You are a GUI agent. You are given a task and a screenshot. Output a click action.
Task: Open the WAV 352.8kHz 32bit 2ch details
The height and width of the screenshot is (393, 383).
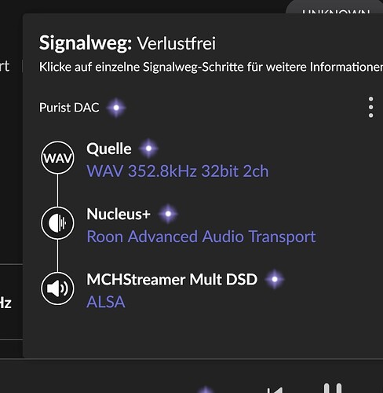[x=177, y=171]
